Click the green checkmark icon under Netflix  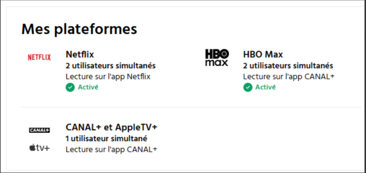(x=70, y=87)
